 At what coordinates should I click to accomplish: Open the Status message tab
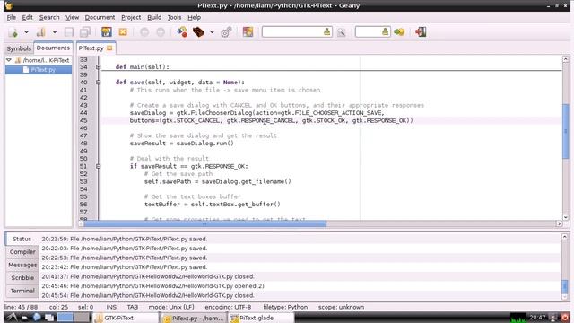[x=22, y=239]
